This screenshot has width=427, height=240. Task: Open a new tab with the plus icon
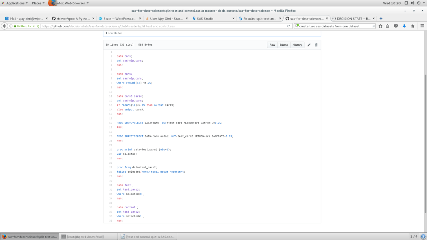[381, 18]
